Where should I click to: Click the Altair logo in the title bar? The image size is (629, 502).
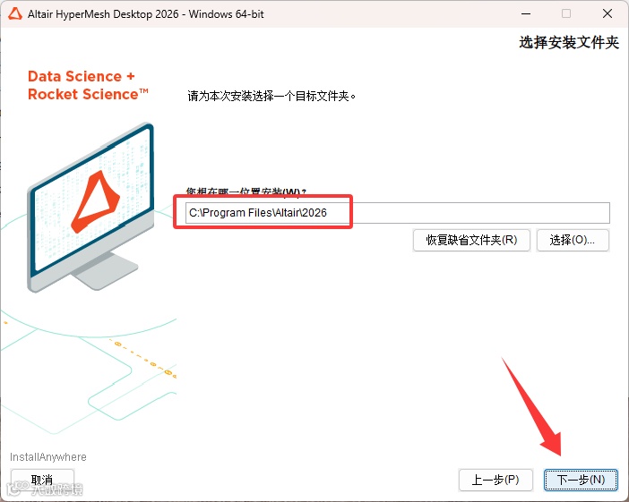15,14
